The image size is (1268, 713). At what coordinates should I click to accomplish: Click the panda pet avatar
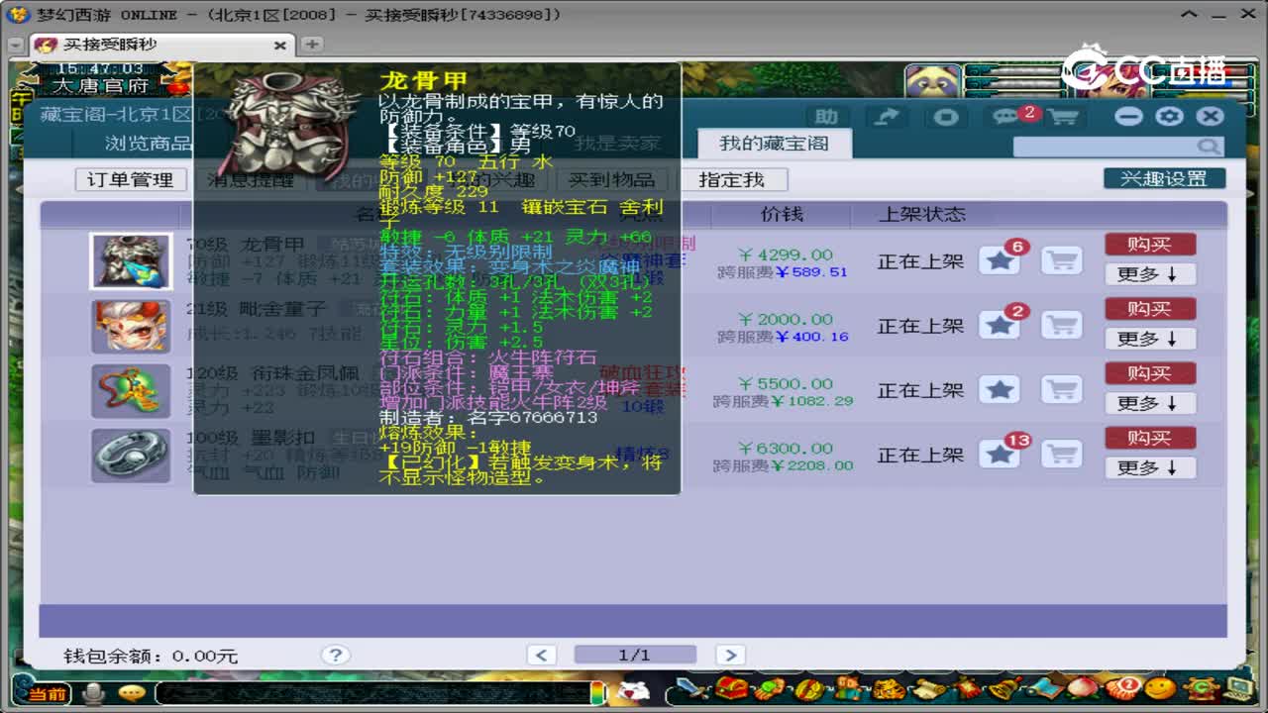(932, 80)
